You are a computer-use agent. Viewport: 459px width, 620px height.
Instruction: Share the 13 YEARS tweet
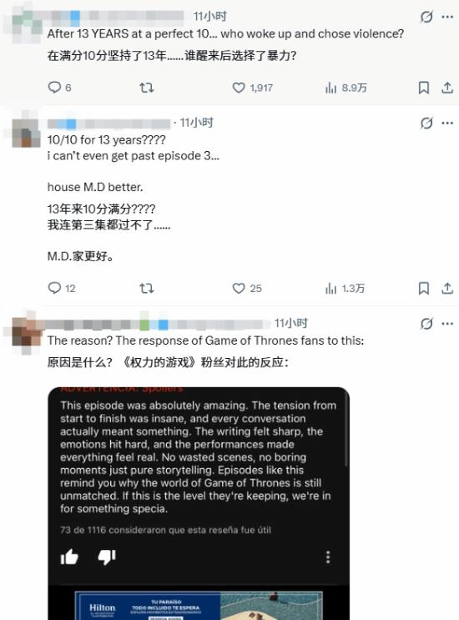click(447, 88)
